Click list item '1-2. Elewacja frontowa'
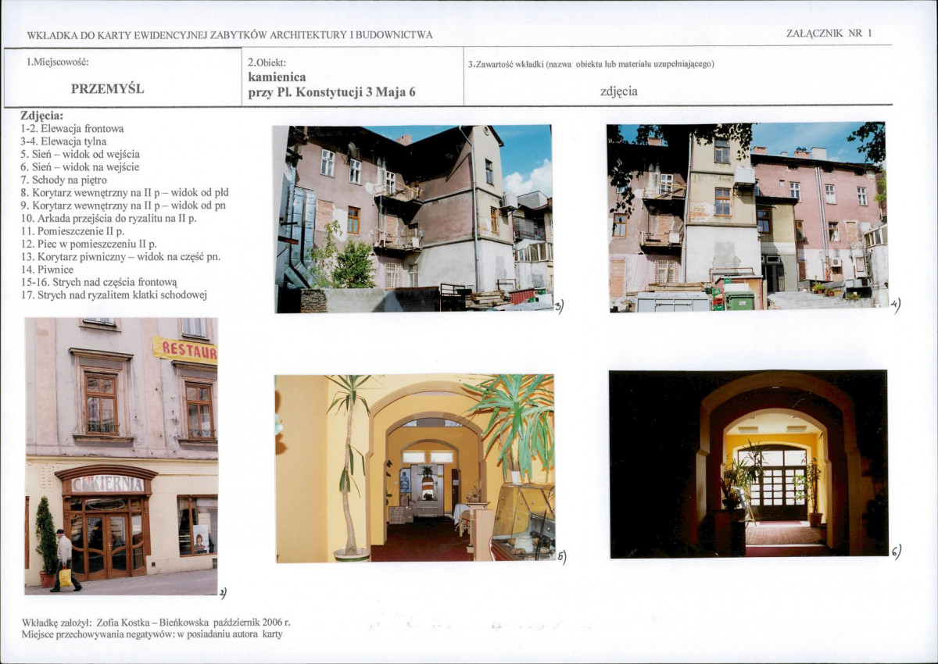This screenshot has height=664, width=938. point(72,129)
